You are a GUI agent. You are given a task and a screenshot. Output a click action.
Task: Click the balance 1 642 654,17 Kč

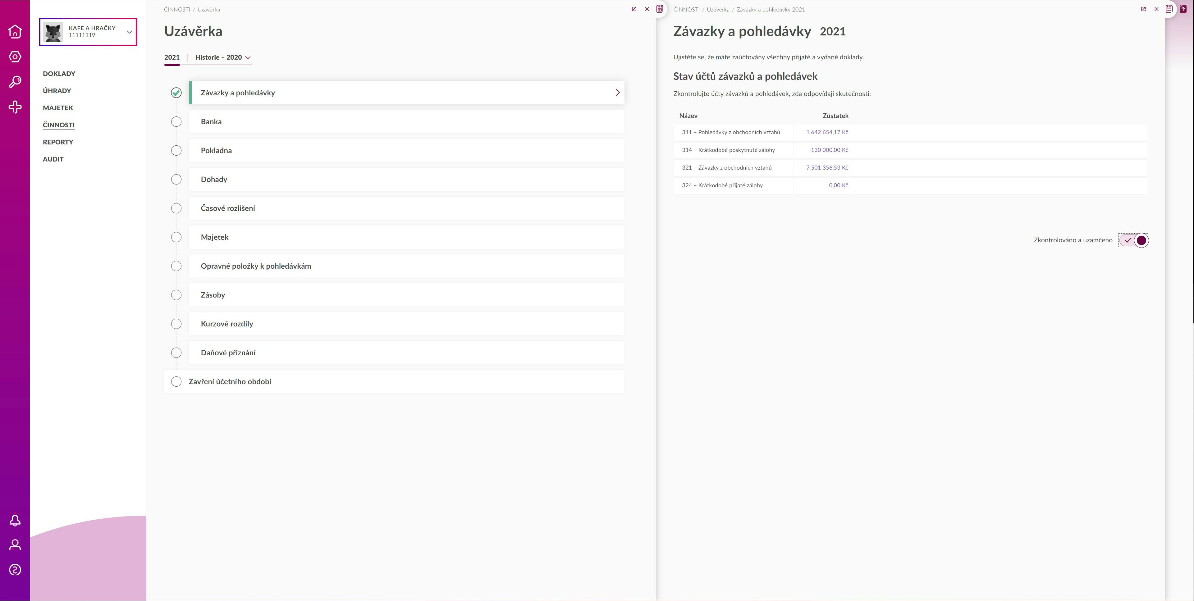827,132
